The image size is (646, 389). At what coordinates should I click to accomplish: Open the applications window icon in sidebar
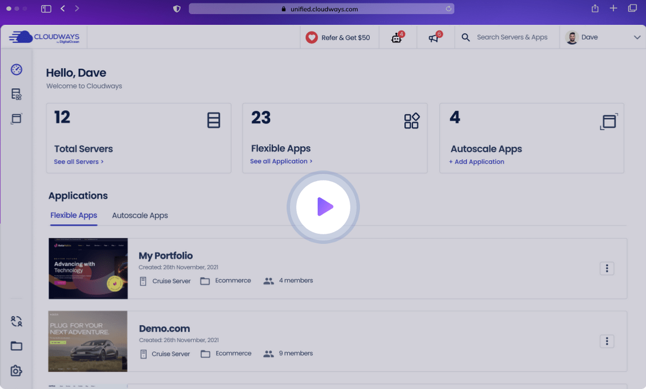click(x=16, y=119)
